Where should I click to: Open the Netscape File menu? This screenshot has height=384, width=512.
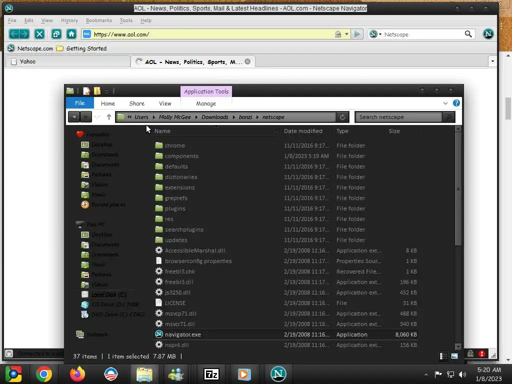tap(12, 20)
